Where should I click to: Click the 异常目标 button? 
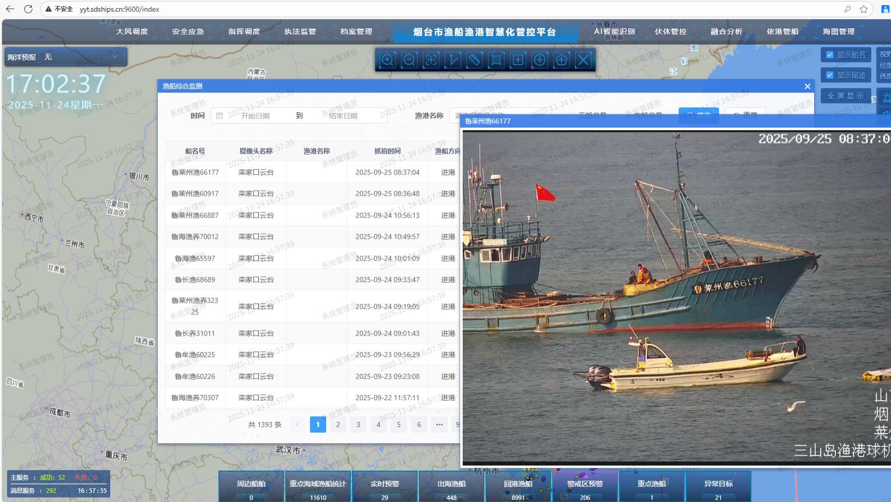[x=719, y=486]
